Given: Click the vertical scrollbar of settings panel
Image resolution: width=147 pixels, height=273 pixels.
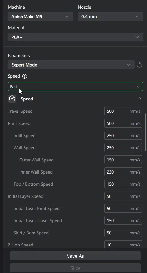Looking at the screenshot, I should [146, 132].
